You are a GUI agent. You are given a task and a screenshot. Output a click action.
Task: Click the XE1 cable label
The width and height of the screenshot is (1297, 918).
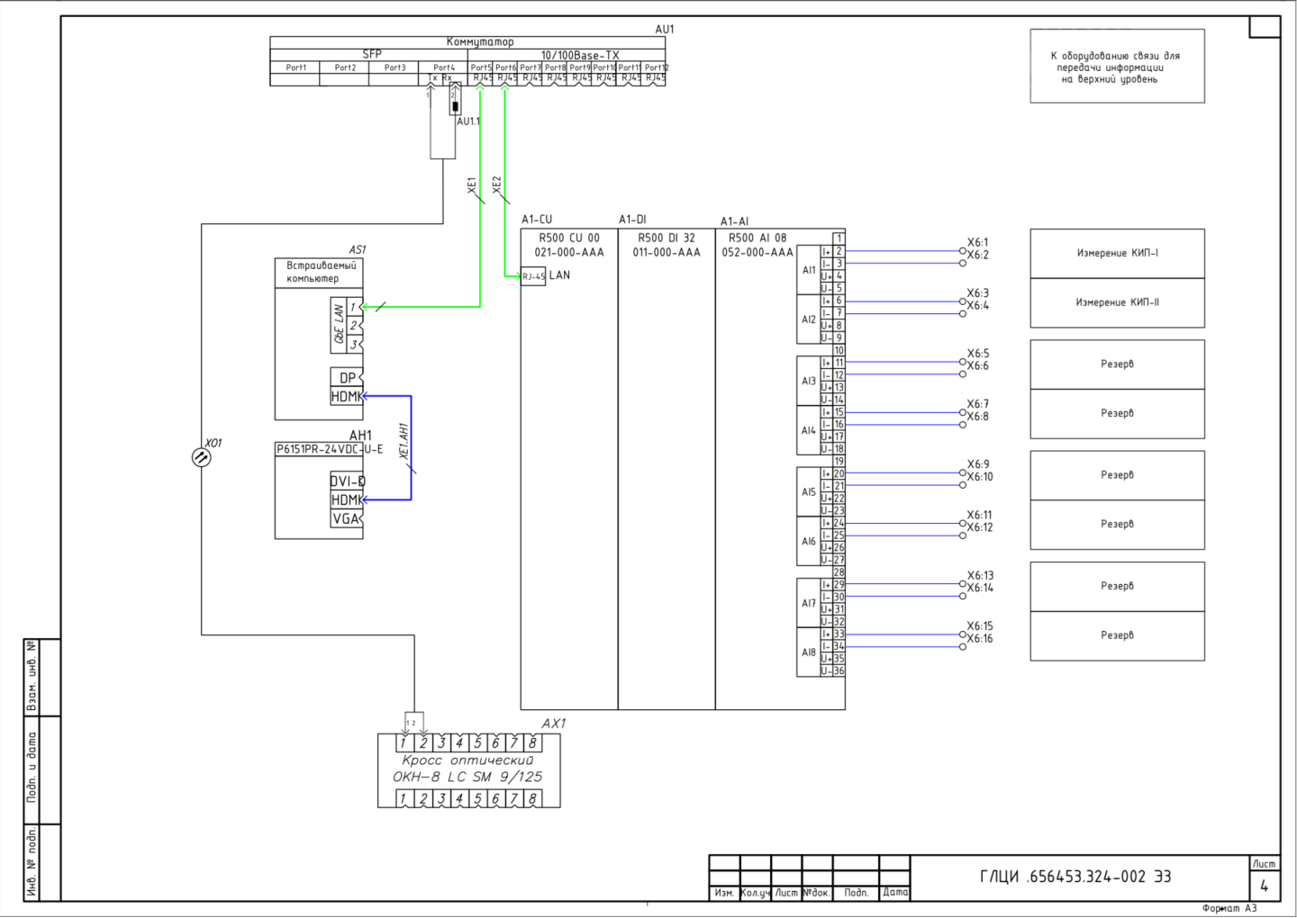(x=472, y=185)
